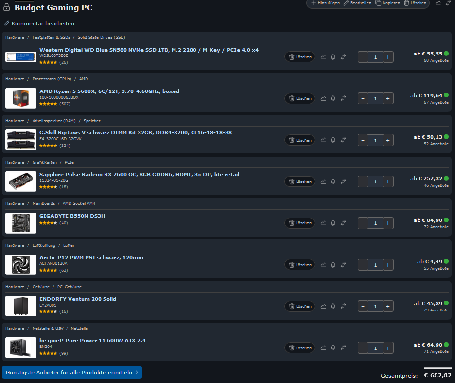Click quantity field for GIGABYTE B550M DS3H

(x=375, y=223)
